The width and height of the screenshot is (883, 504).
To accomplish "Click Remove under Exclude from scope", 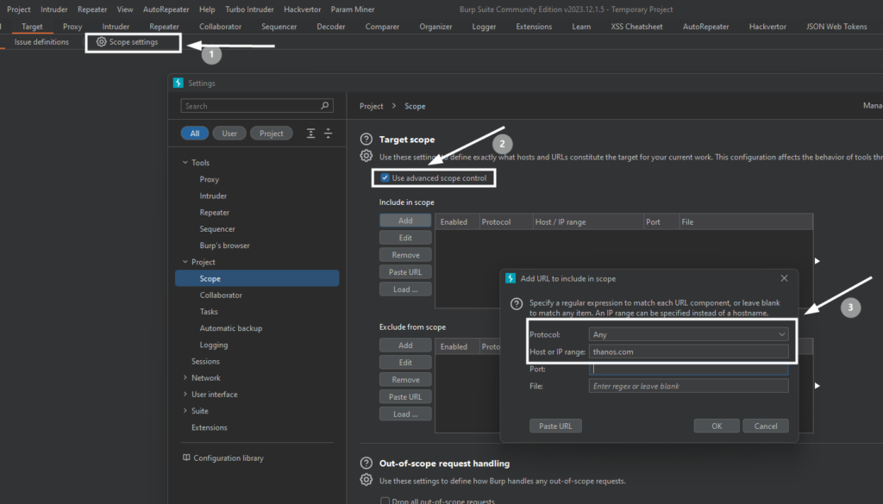I will (x=405, y=380).
